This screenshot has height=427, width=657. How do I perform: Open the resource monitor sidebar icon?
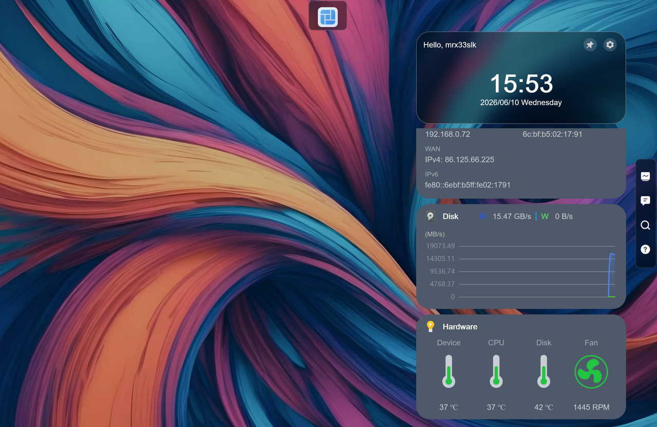pos(646,176)
